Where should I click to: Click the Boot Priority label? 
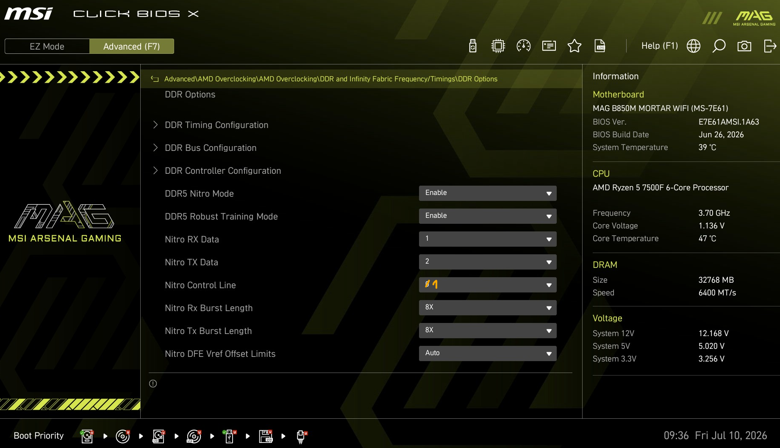pos(39,436)
